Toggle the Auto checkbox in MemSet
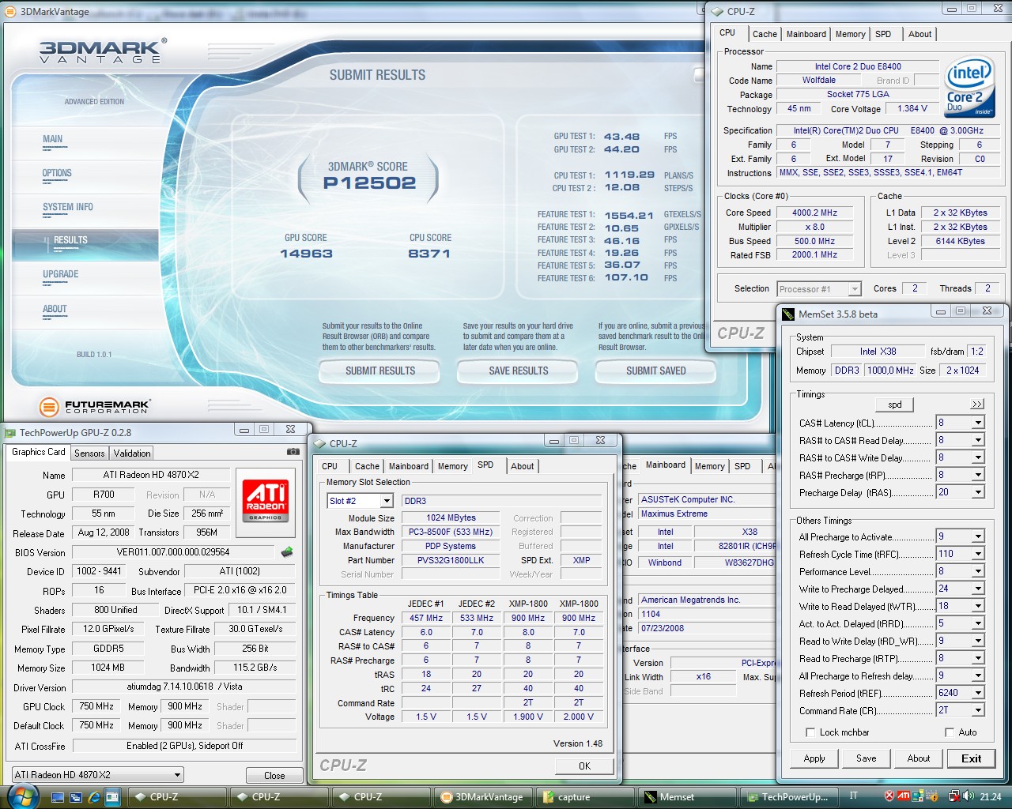The width and height of the screenshot is (1012, 809). point(950,732)
